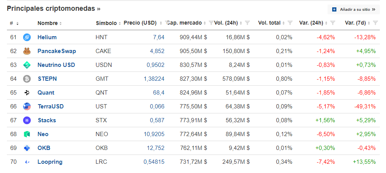Open the Principales criptomonedas heading link
Screen dimensions: 386x173
[54, 8]
